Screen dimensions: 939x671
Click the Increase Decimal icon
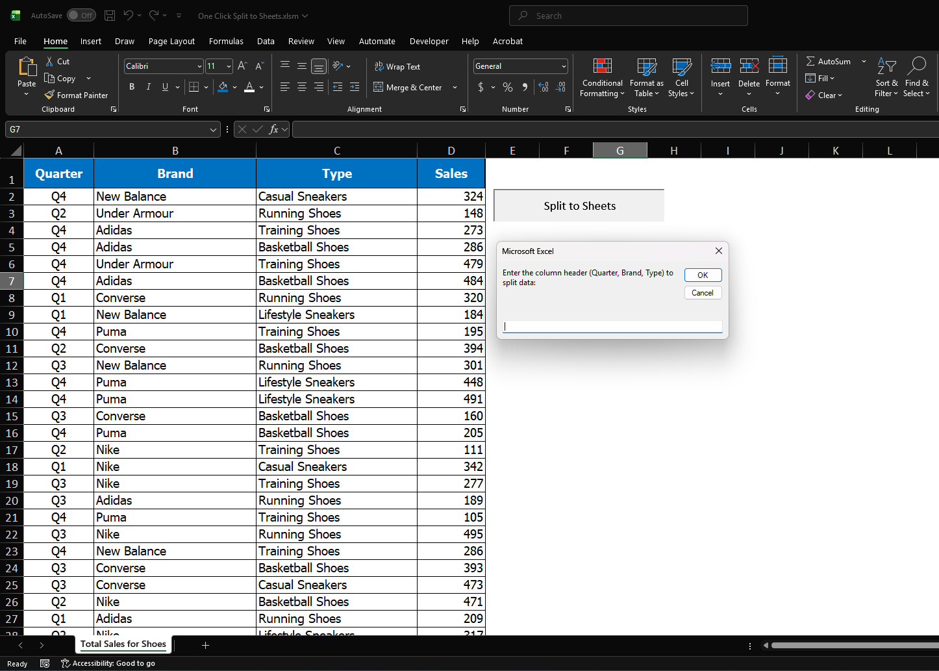[x=543, y=86]
